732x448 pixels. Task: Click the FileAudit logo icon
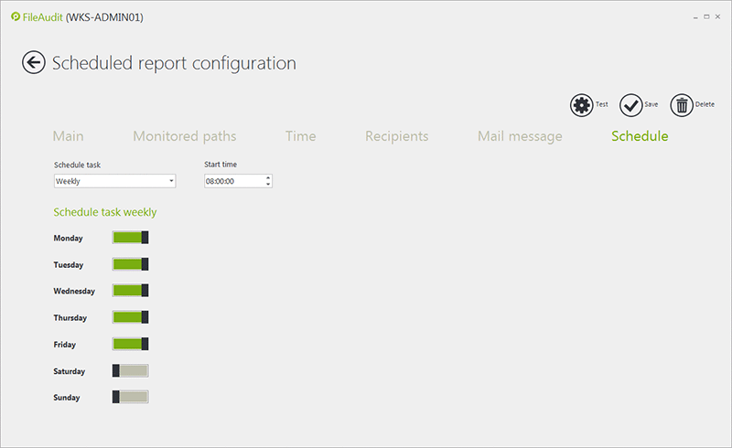point(15,16)
